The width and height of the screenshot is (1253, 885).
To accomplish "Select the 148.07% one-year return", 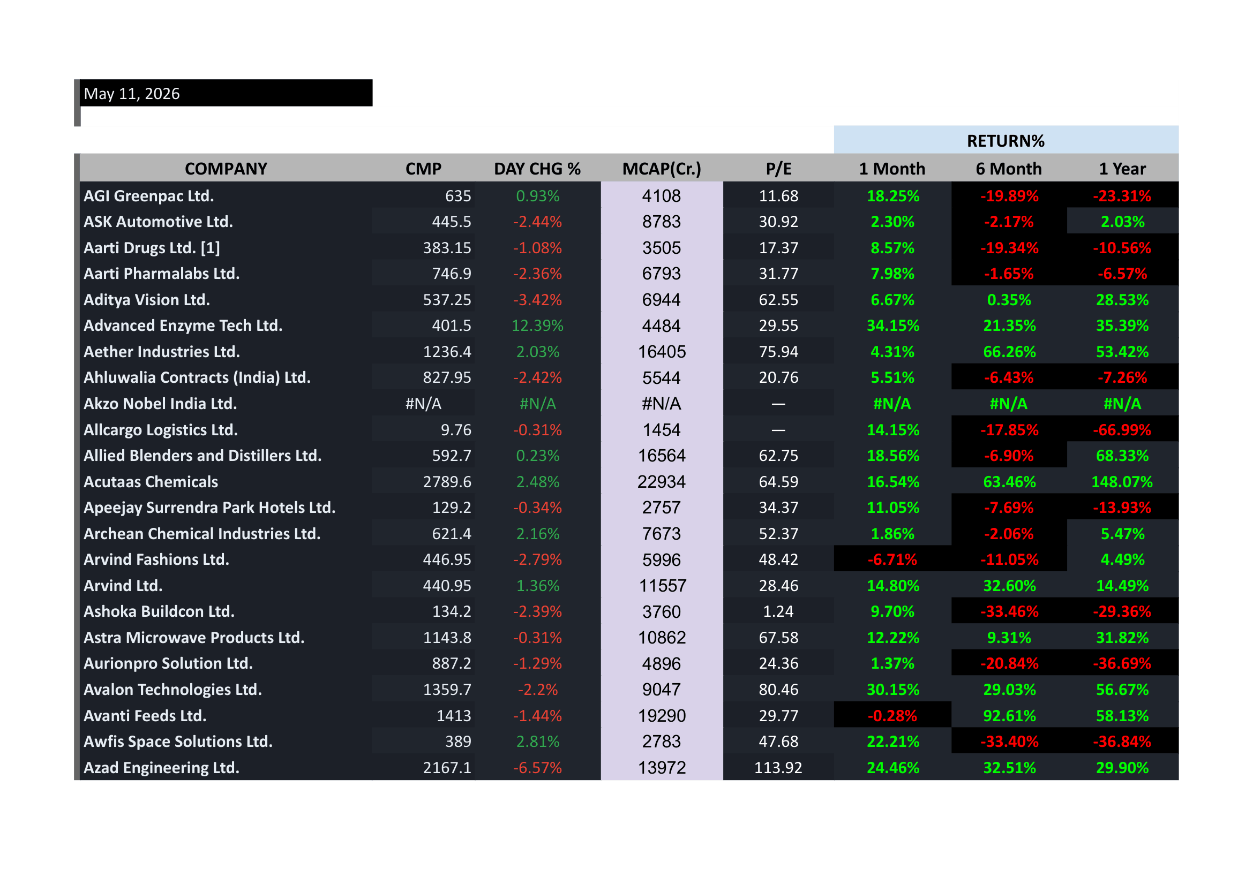I will tap(1122, 481).
